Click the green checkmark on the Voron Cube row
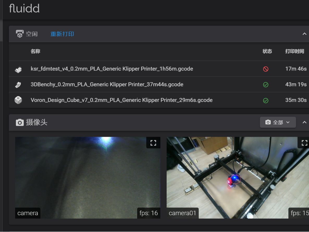Viewport: 309px width, 232px height. click(x=265, y=100)
